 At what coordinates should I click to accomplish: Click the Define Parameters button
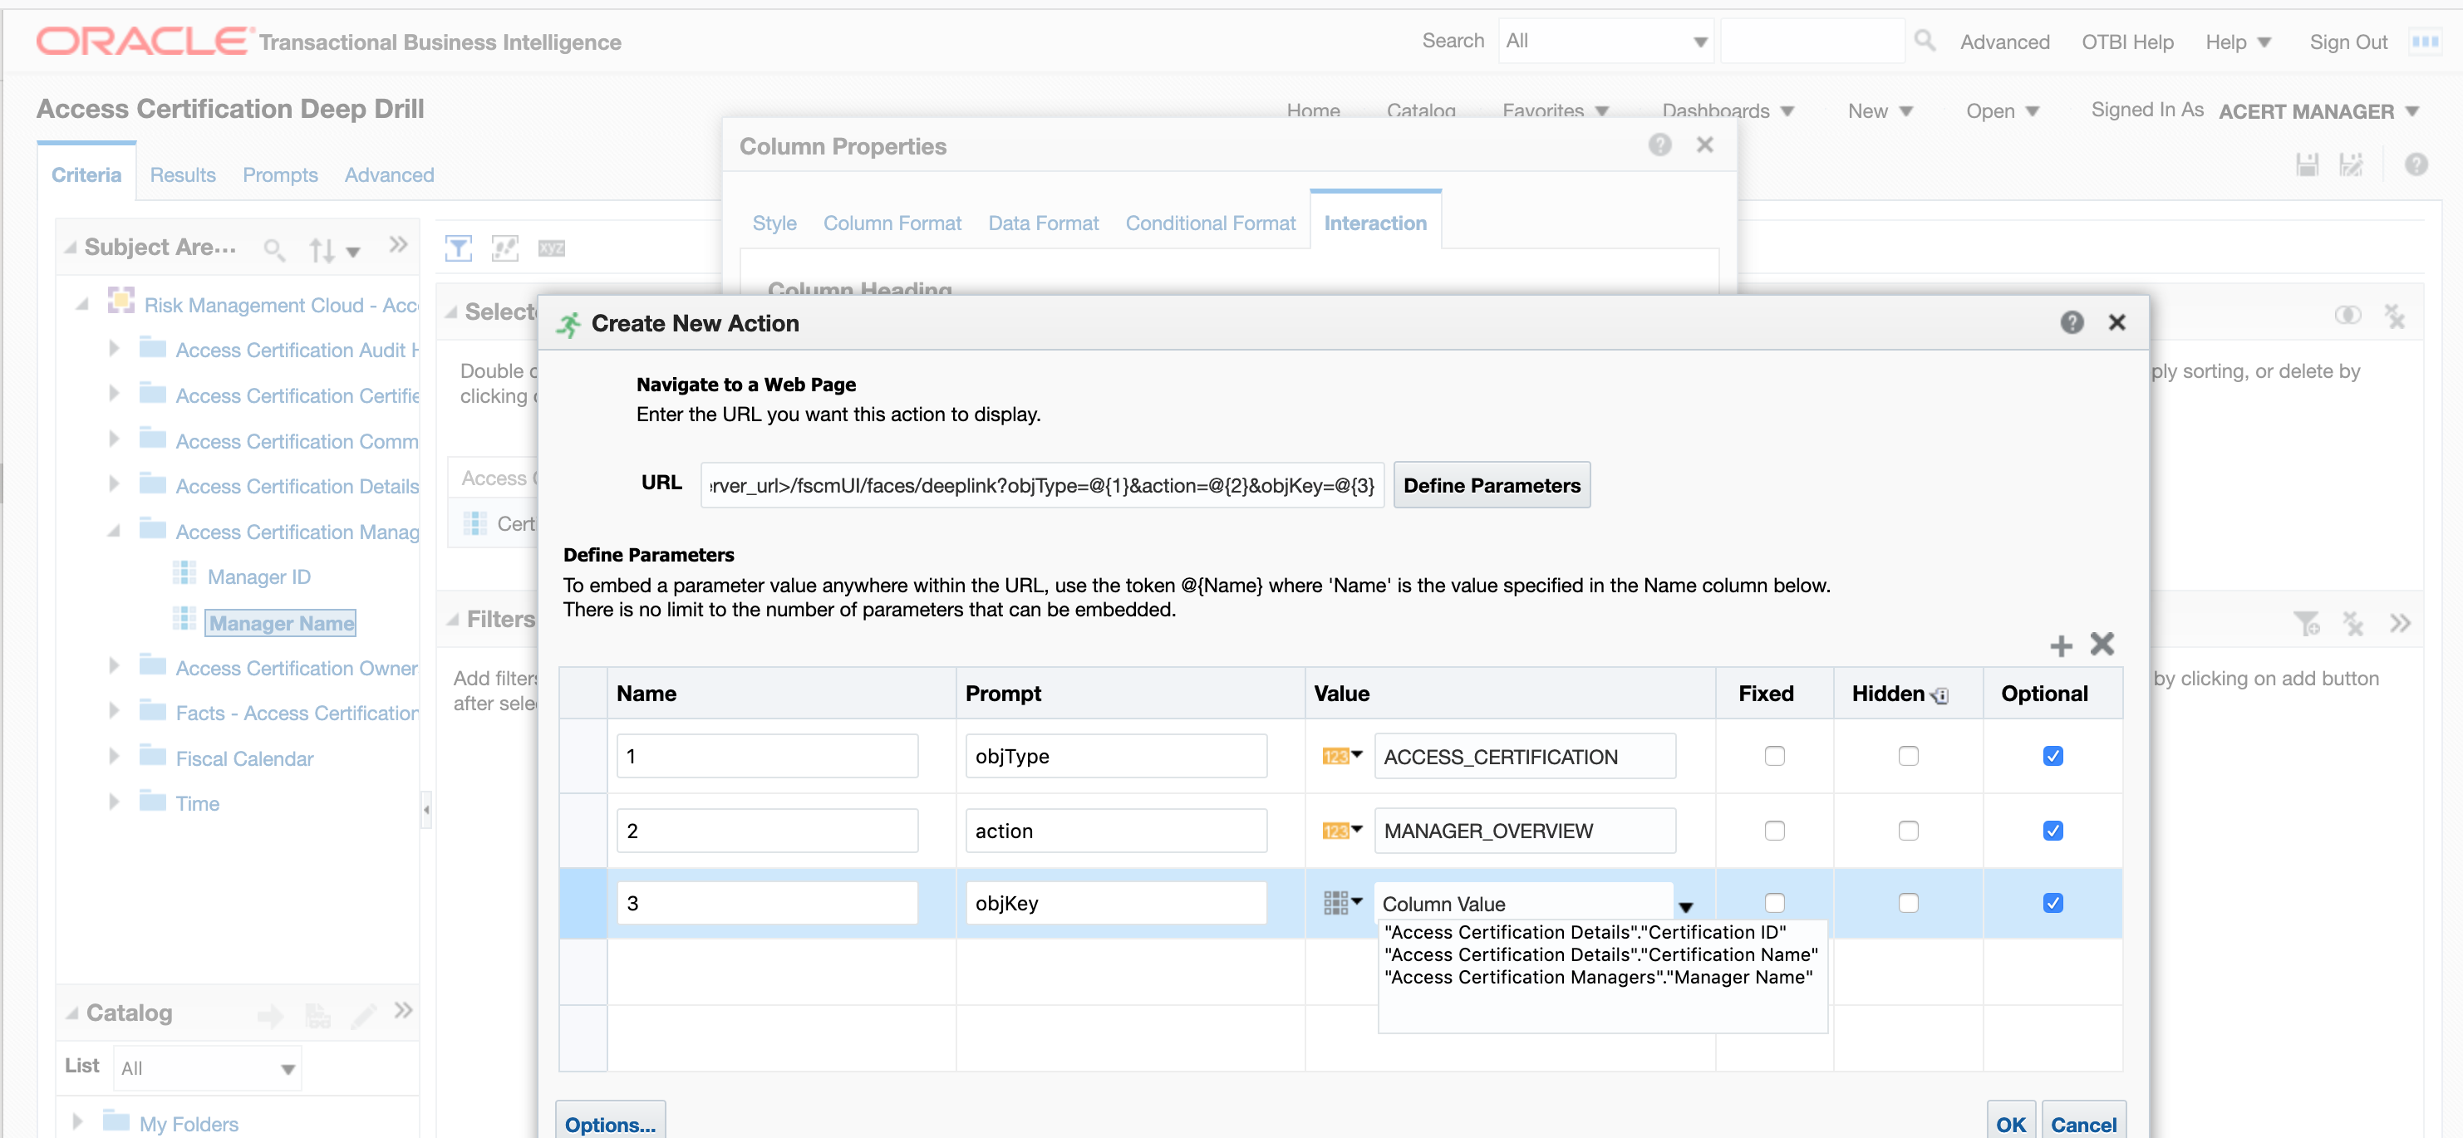coord(1492,485)
